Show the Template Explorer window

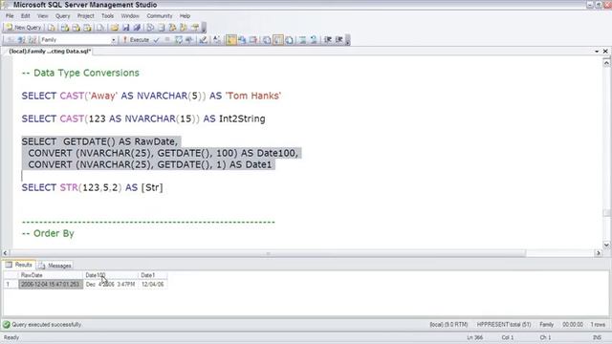(183, 28)
